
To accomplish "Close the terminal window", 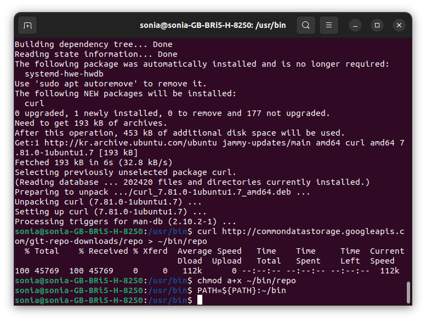I will 399,25.
